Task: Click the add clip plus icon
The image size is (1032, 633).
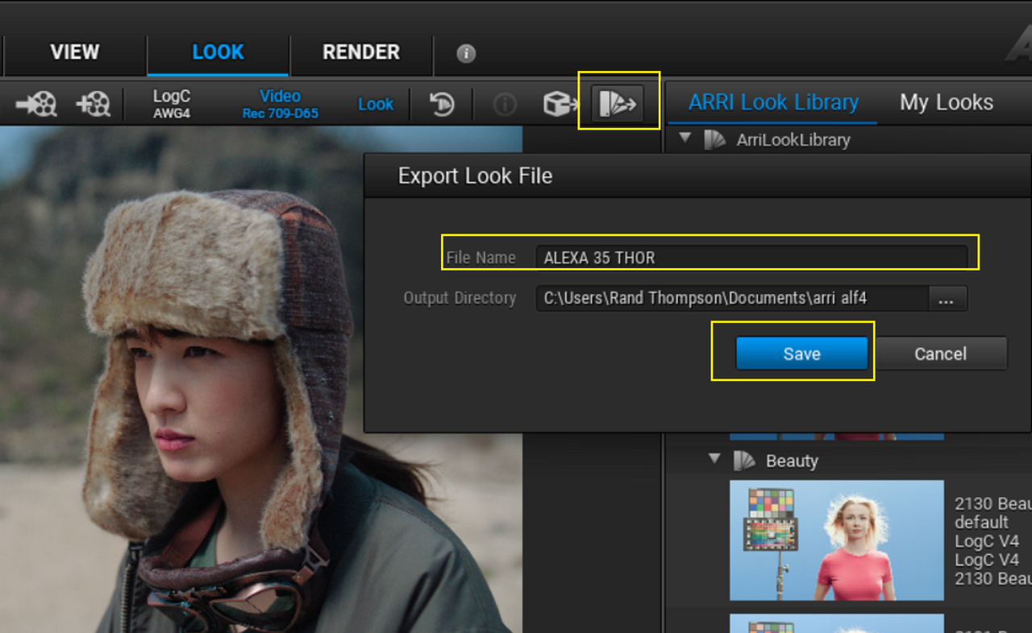Action: [x=93, y=104]
